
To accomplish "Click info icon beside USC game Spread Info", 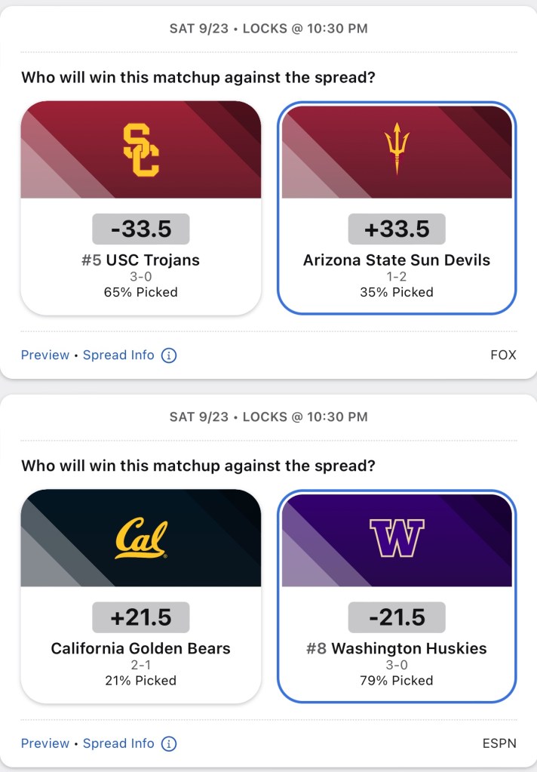I will click(x=169, y=355).
